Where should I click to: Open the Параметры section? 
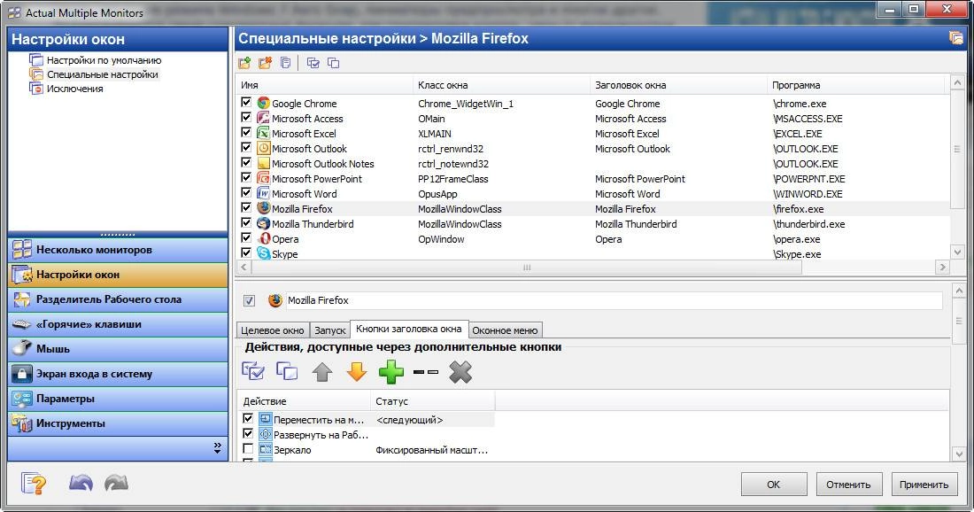pyautogui.click(x=118, y=399)
